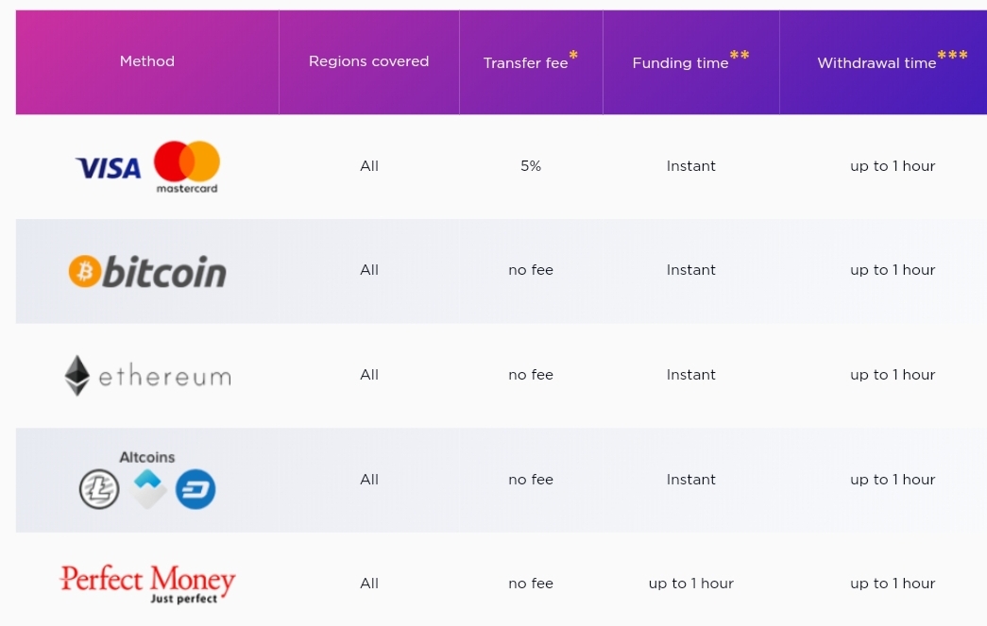Click the Visa row withdrawal time cell
Screen dimensions: 987x626
tap(893, 166)
